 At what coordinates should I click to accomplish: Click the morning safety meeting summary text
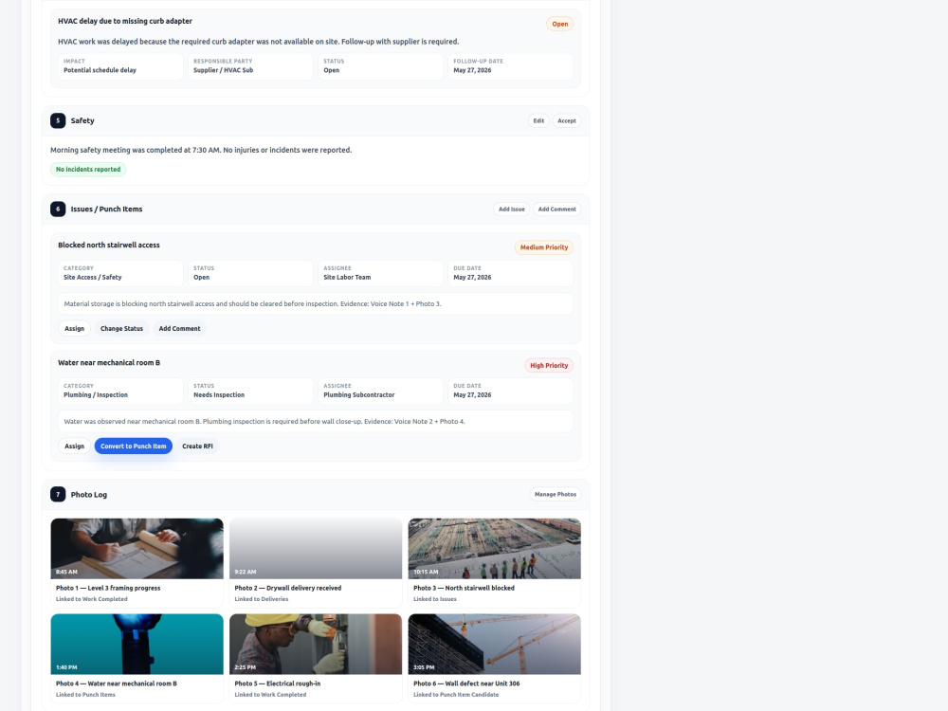[201, 150]
